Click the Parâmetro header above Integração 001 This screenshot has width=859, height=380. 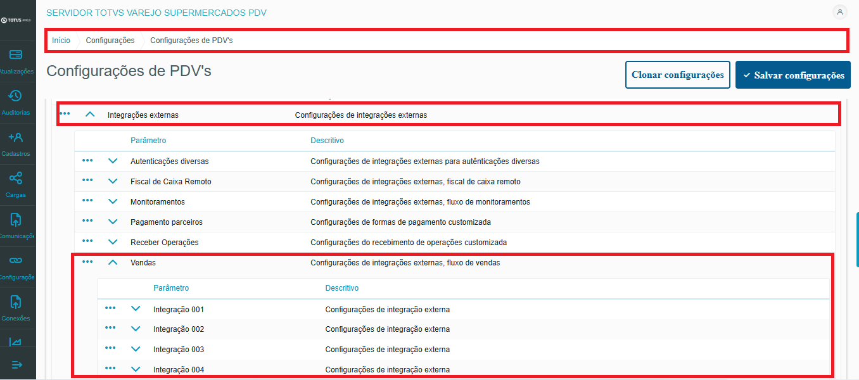click(x=171, y=288)
